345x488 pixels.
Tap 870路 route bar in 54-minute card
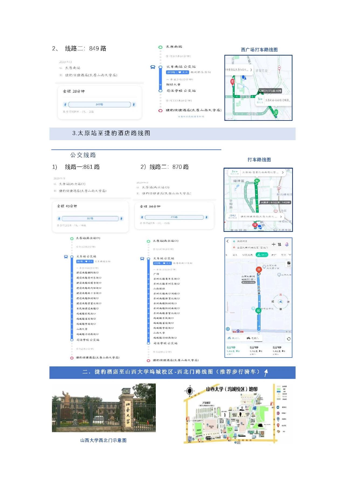click(174, 217)
